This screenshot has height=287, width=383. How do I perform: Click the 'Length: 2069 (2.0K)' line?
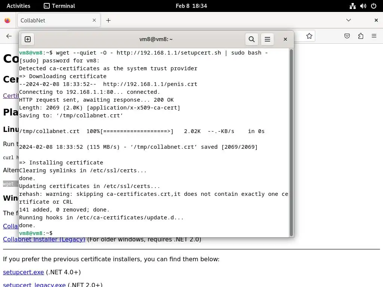click(x=99, y=108)
